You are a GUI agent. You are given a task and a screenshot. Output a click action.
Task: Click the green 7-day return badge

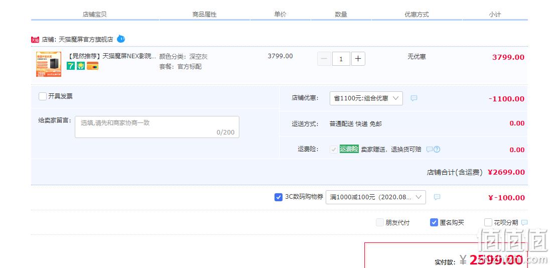(71, 66)
